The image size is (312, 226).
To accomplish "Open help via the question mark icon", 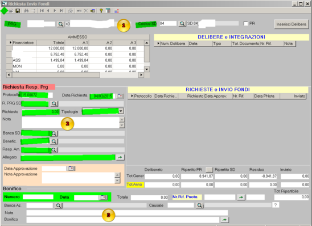I will (x=101, y=11).
